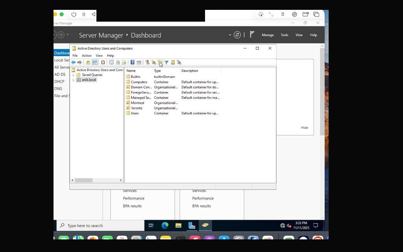
Task: Click the Export List toolbar icon
Action: (x=124, y=63)
